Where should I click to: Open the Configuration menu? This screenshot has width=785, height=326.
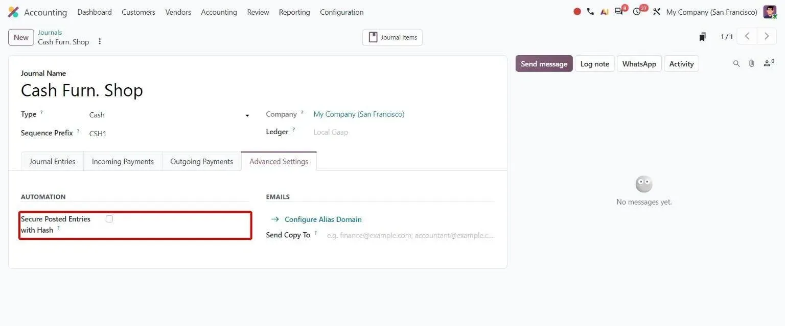pyautogui.click(x=342, y=12)
